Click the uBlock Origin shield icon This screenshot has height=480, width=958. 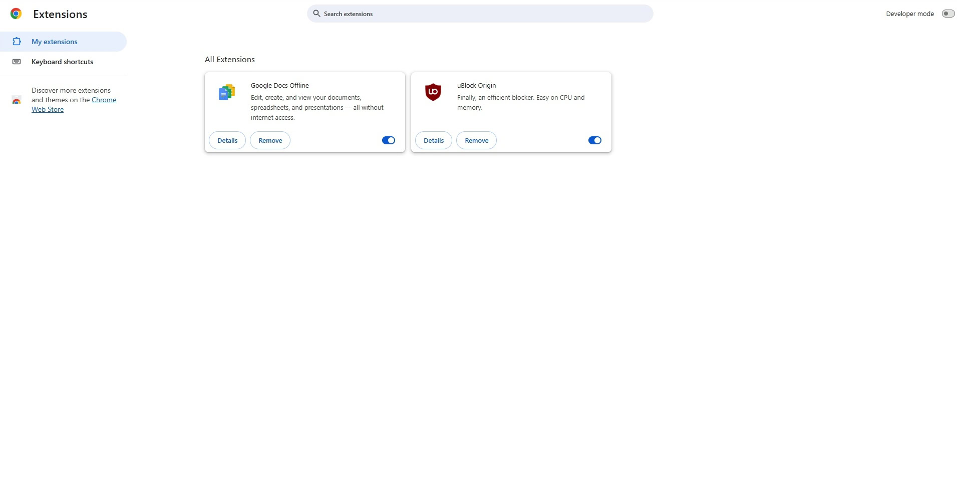point(433,92)
